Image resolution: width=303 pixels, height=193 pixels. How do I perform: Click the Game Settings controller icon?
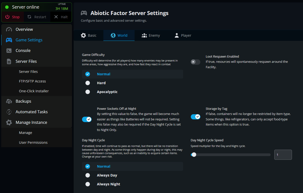(9, 40)
